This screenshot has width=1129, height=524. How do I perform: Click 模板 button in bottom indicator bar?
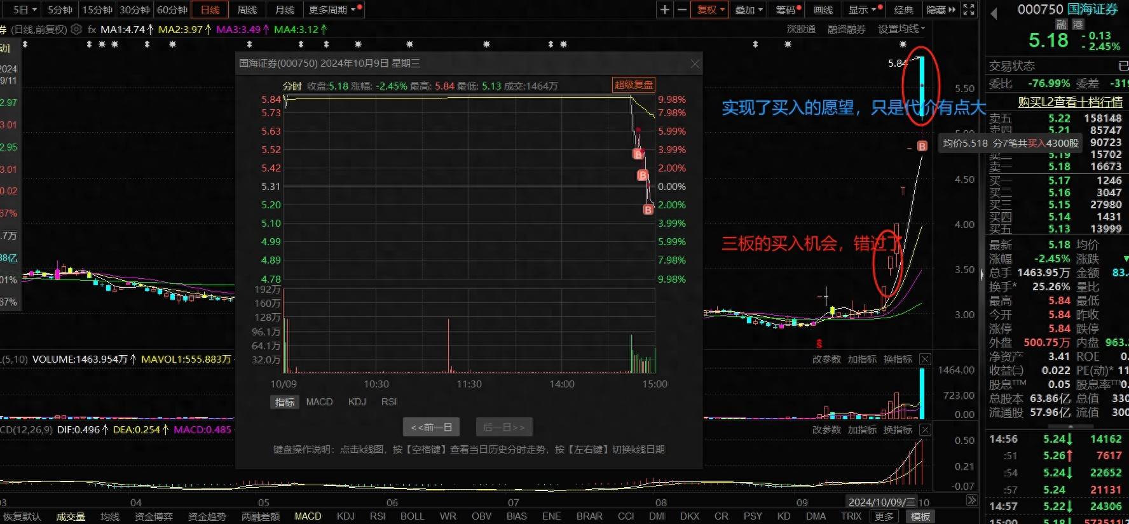tap(920, 516)
